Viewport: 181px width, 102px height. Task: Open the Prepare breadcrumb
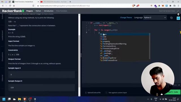pyautogui.click(x=29, y=11)
